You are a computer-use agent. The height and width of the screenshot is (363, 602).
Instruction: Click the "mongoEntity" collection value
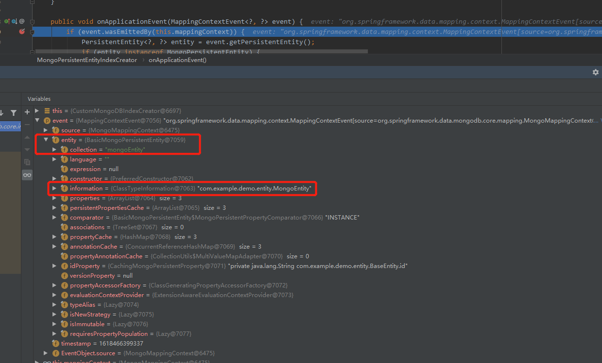pyautogui.click(x=125, y=150)
